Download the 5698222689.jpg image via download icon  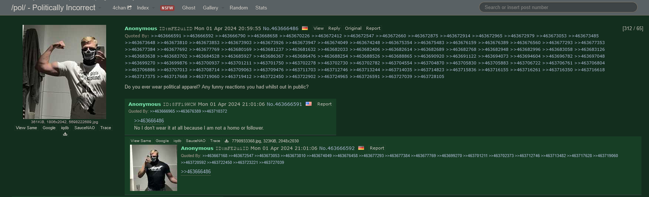pos(65,134)
